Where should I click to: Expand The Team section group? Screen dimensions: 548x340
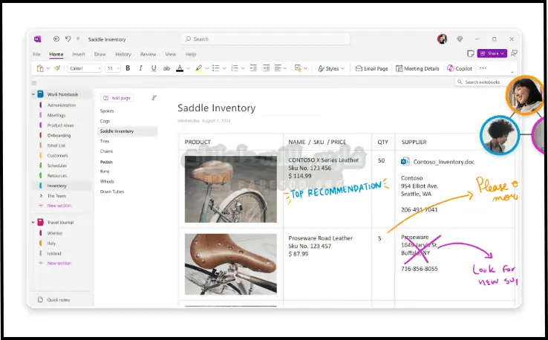point(40,195)
